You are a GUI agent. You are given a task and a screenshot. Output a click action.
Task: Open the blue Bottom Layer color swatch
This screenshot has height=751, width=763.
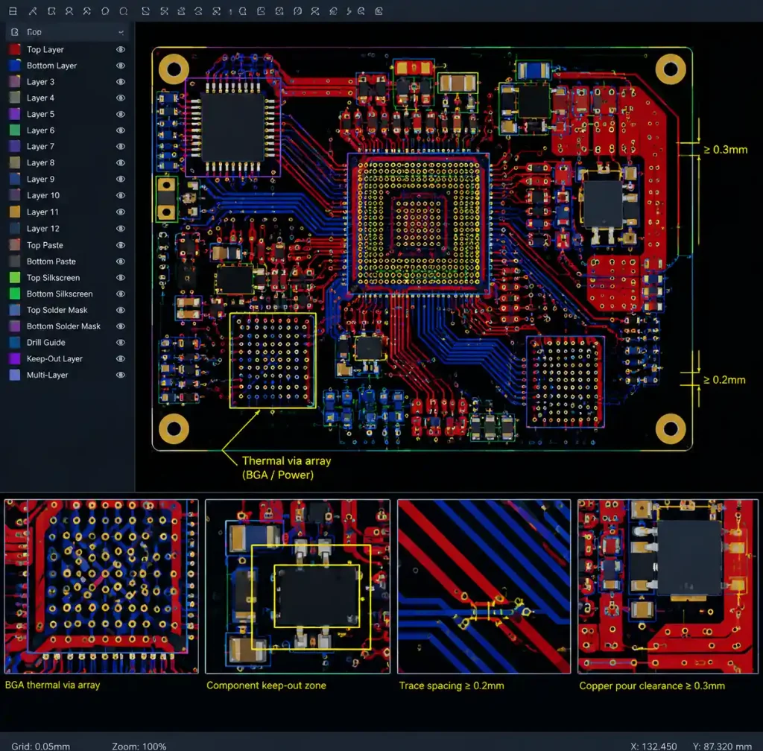(15, 65)
